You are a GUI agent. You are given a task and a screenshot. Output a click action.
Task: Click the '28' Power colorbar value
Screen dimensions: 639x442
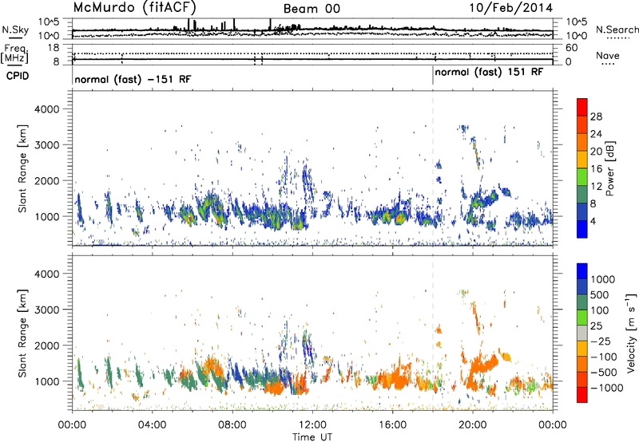(596, 116)
